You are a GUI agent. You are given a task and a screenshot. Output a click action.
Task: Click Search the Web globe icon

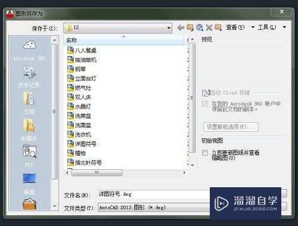click(x=200, y=27)
